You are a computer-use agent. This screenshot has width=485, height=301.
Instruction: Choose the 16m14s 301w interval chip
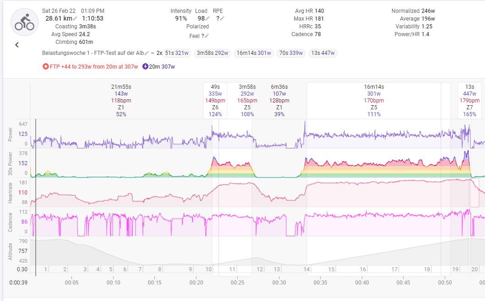253,53
